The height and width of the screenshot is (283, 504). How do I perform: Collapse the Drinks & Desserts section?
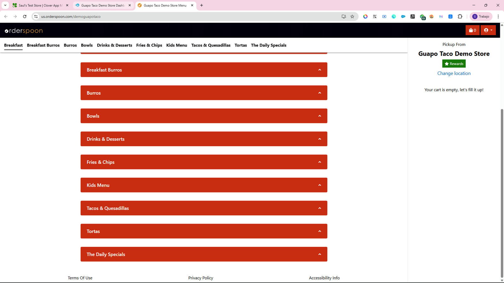(x=204, y=139)
